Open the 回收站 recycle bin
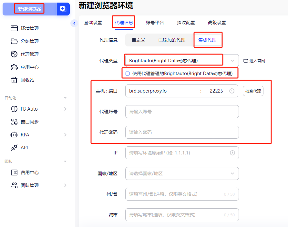This screenshot has height=227, width=288. 28,80
